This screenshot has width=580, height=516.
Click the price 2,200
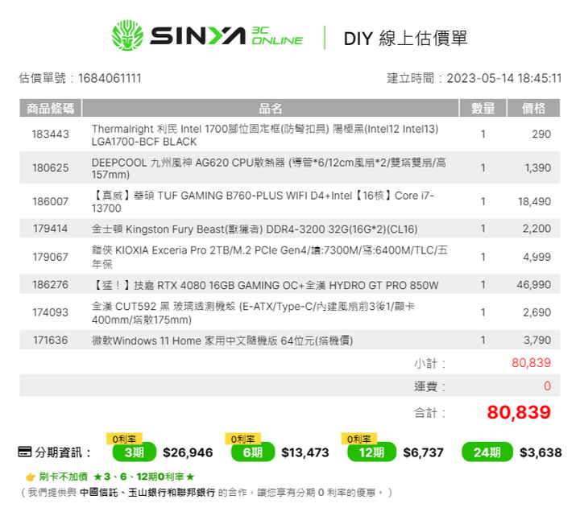click(536, 229)
